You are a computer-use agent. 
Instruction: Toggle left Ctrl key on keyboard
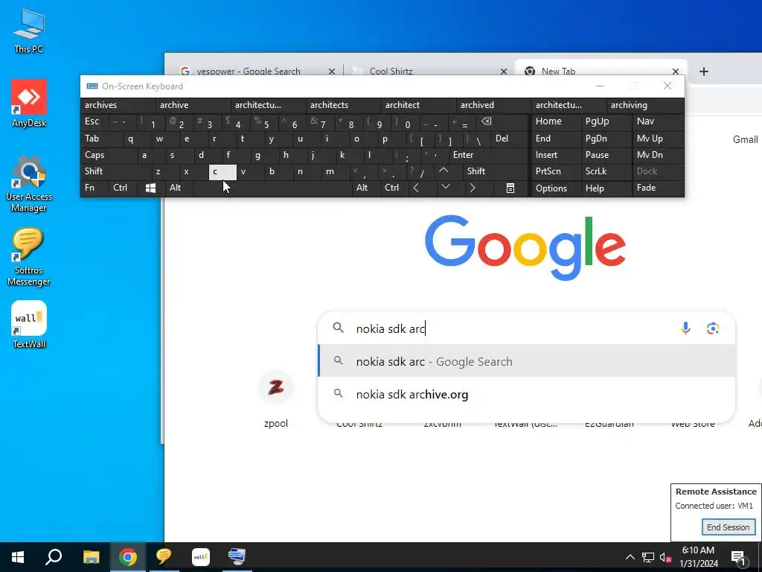pyautogui.click(x=124, y=188)
